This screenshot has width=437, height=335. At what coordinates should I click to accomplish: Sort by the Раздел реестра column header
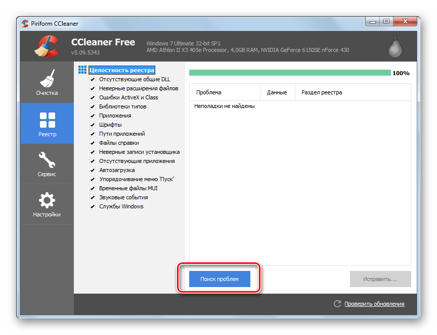coord(353,92)
